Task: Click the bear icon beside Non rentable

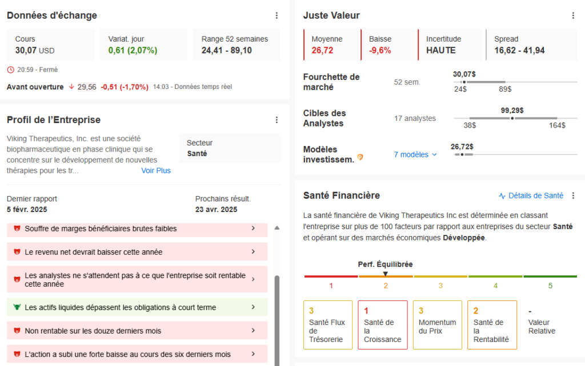Action: [x=17, y=331]
